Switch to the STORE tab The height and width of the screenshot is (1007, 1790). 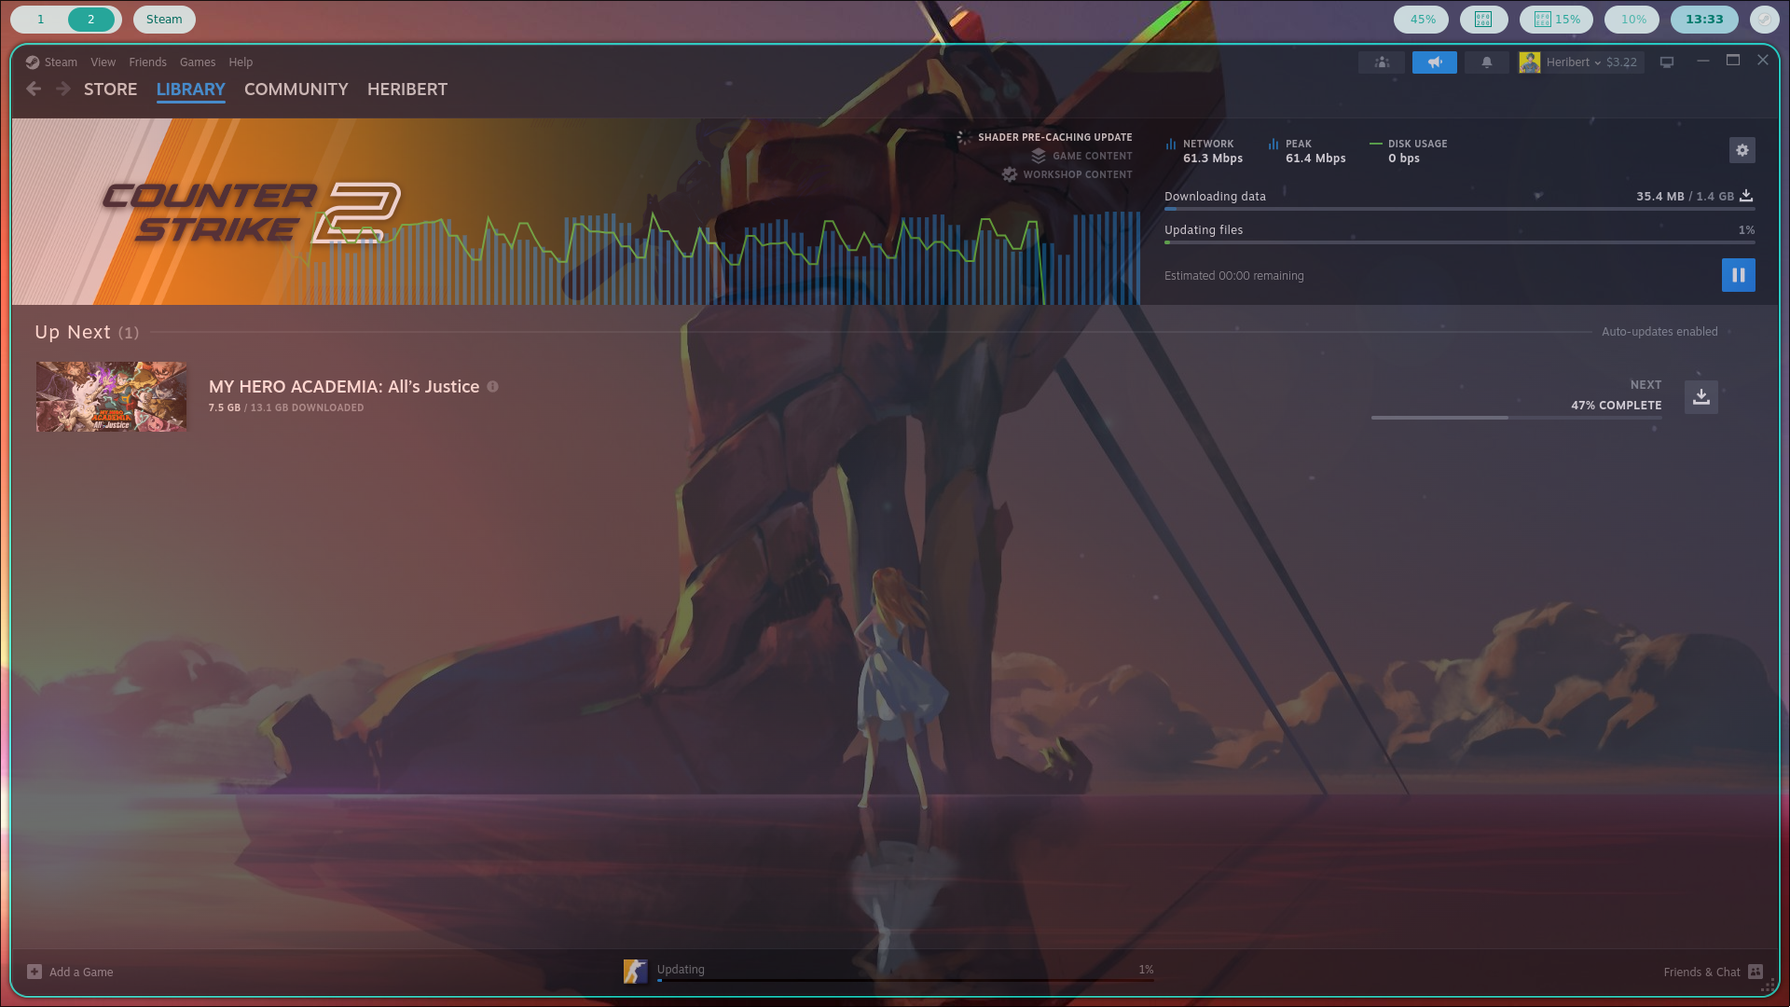tap(110, 90)
